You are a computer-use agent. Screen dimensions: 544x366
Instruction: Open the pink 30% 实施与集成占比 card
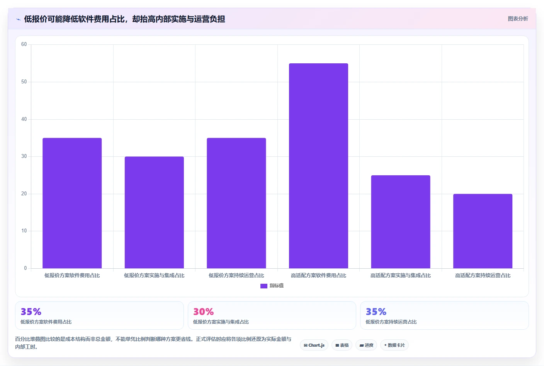click(272, 315)
